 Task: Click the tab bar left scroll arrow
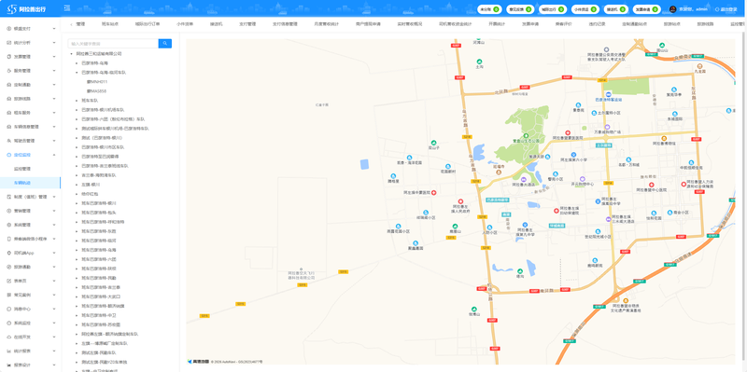71,24
